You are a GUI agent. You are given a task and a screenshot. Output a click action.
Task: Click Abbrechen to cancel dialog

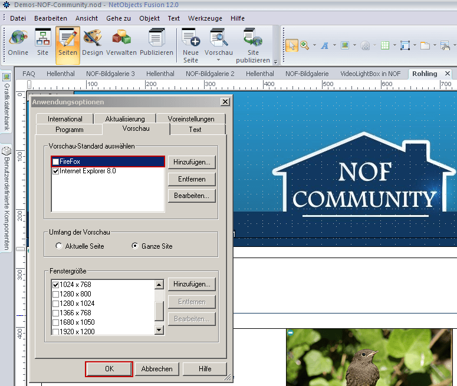(157, 369)
